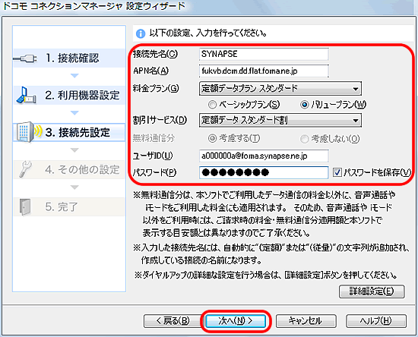Select step 4. その他の設定 in wizard list
This screenshot has width=418, height=337.
69,169
